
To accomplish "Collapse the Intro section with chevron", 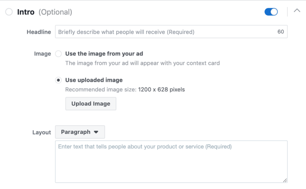I will pyautogui.click(x=297, y=11).
